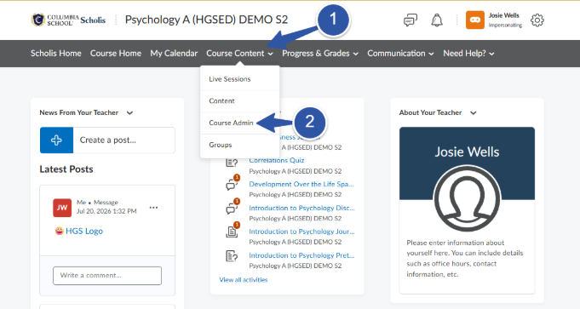Screen dimensions: 580x309
Task: Go to Course Home
Action: [x=116, y=54]
